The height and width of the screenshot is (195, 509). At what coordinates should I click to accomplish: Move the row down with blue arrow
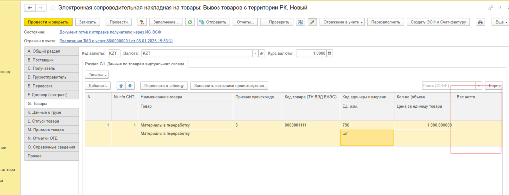(130, 86)
